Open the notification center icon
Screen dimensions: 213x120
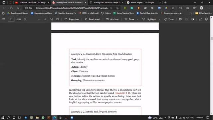pos(208,118)
